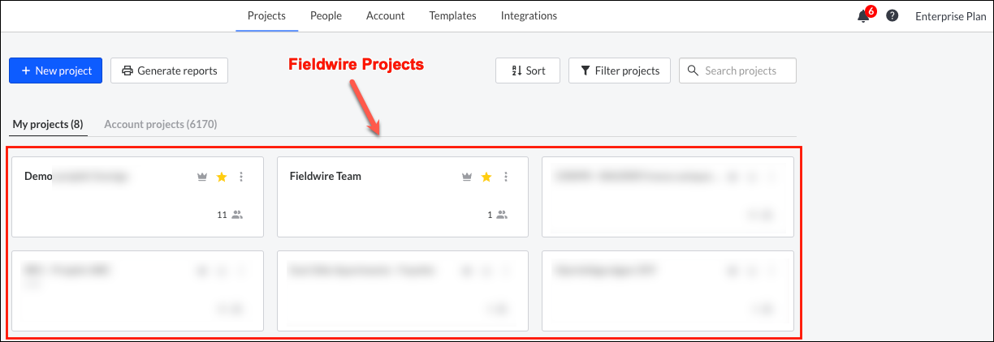Unstar the Fieldwire Team project
Viewport: 994px width, 342px height.
click(486, 177)
